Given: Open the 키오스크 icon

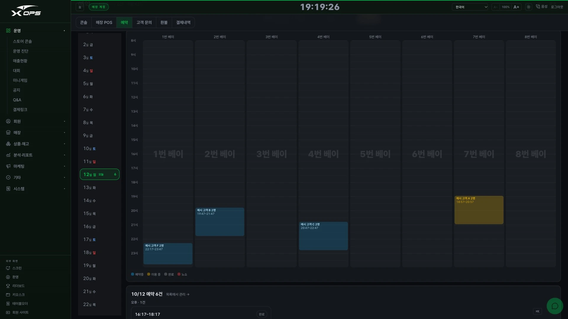Looking at the screenshot, I should 8,295.
